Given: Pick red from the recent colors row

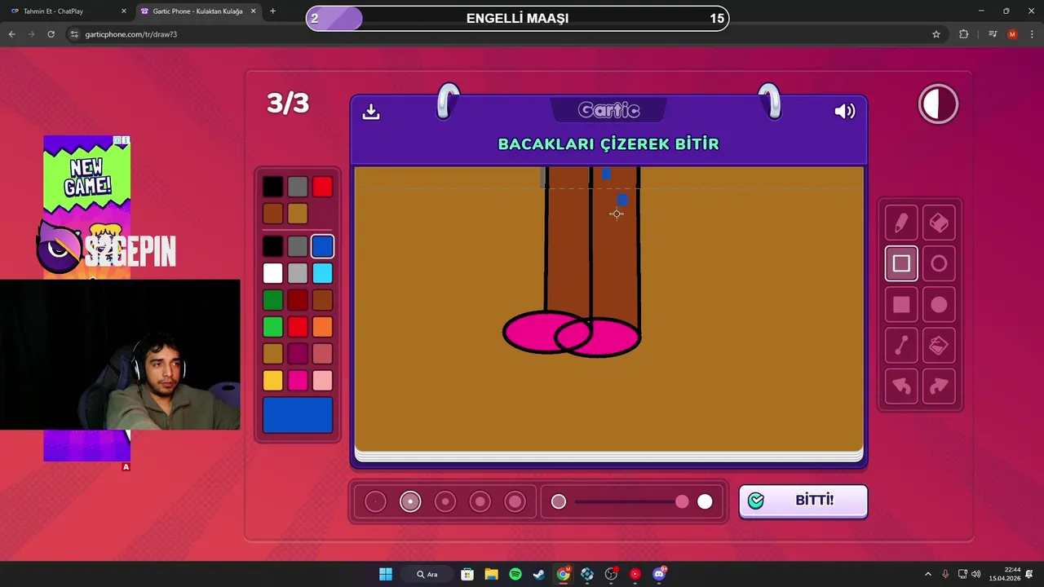Looking at the screenshot, I should 322,187.
